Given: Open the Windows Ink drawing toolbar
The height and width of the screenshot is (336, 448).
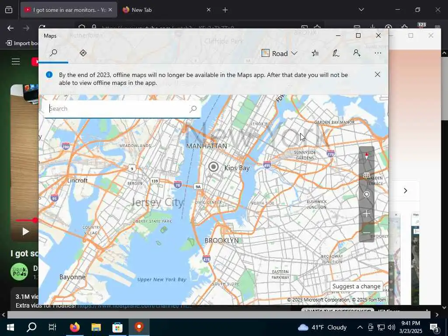Looking at the screenshot, I should [336, 53].
